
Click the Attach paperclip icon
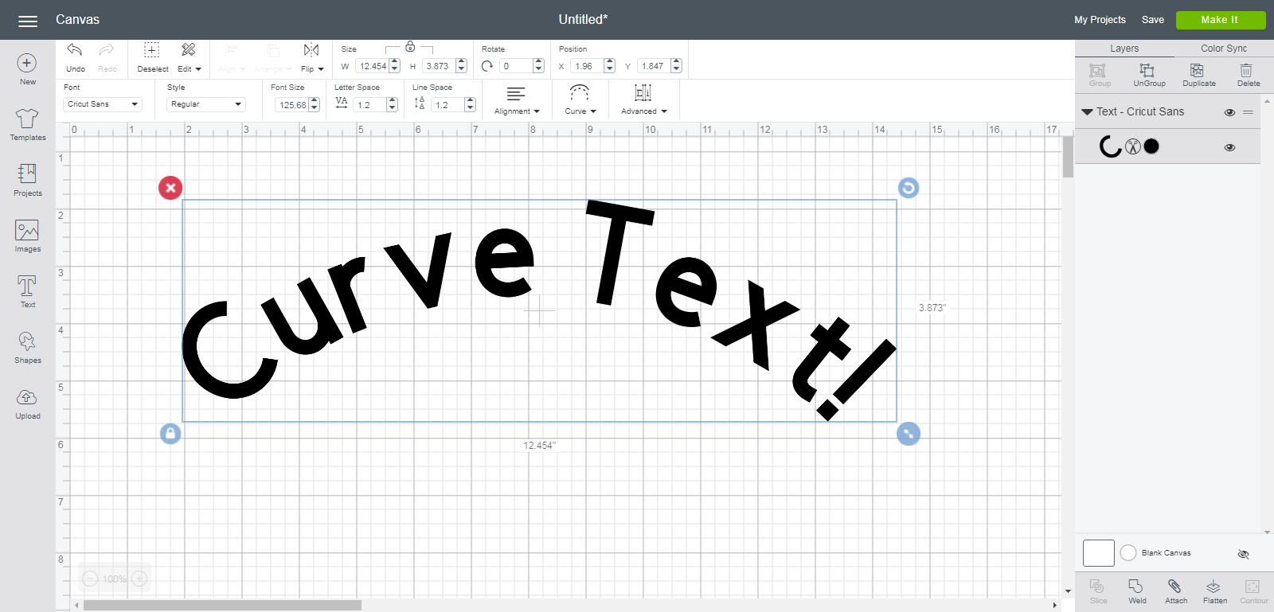click(x=1174, y=587)
